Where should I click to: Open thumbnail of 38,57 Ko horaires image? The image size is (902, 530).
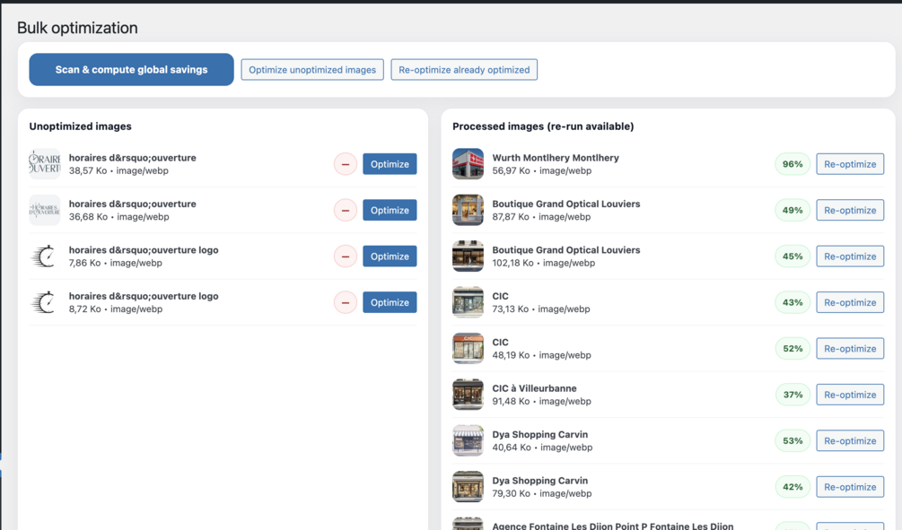pyautogui.click(x=45, y=164)
